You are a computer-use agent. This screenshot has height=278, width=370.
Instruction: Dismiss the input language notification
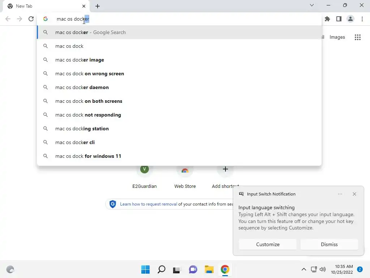coord(329,244)
